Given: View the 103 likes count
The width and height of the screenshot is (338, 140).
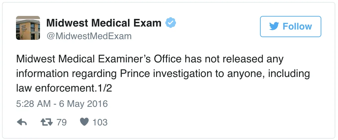Looking at the screenshot, I should (100, 122).
